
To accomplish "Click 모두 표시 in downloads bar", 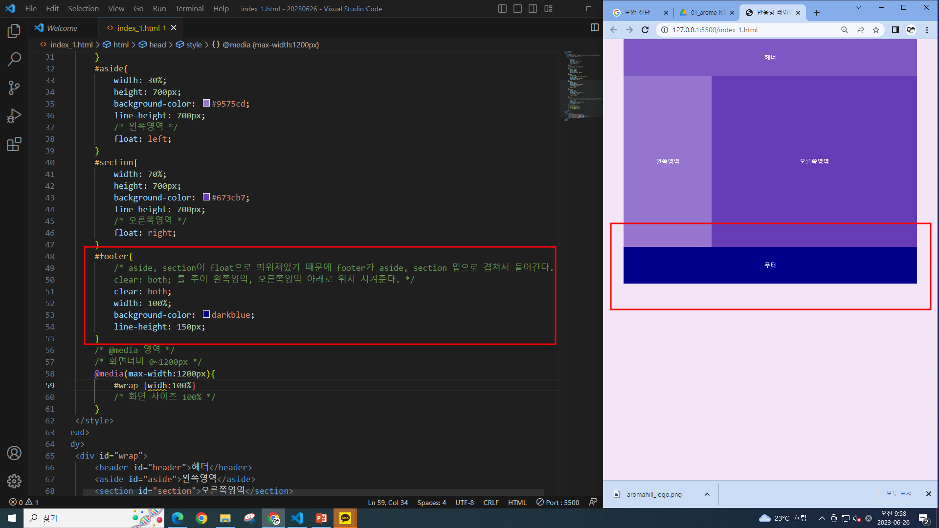I will pos(899,494).
